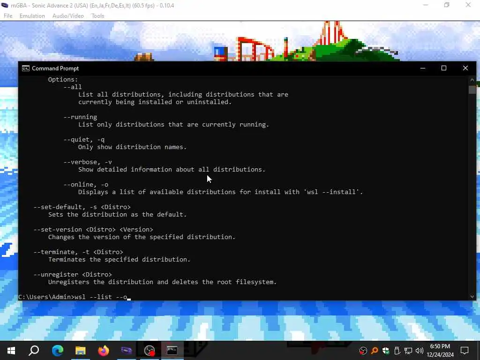Viewport: 480px width, 360px height.
Task: Click the mGBA title bar app icon
Action: (5, 5)
